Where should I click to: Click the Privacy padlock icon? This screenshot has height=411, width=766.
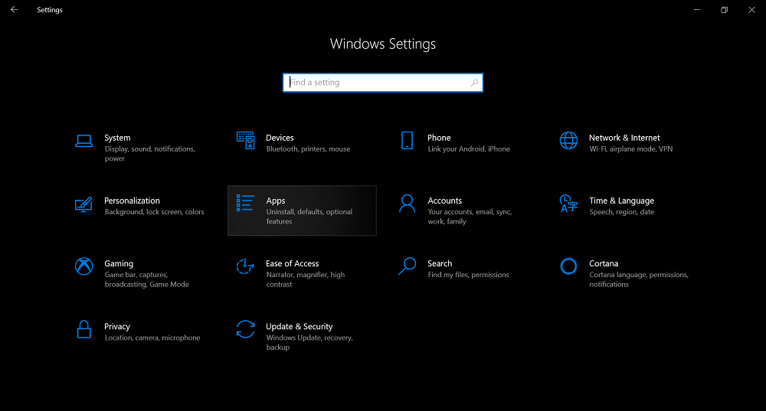pyautogui.click(x=84, y=329)
